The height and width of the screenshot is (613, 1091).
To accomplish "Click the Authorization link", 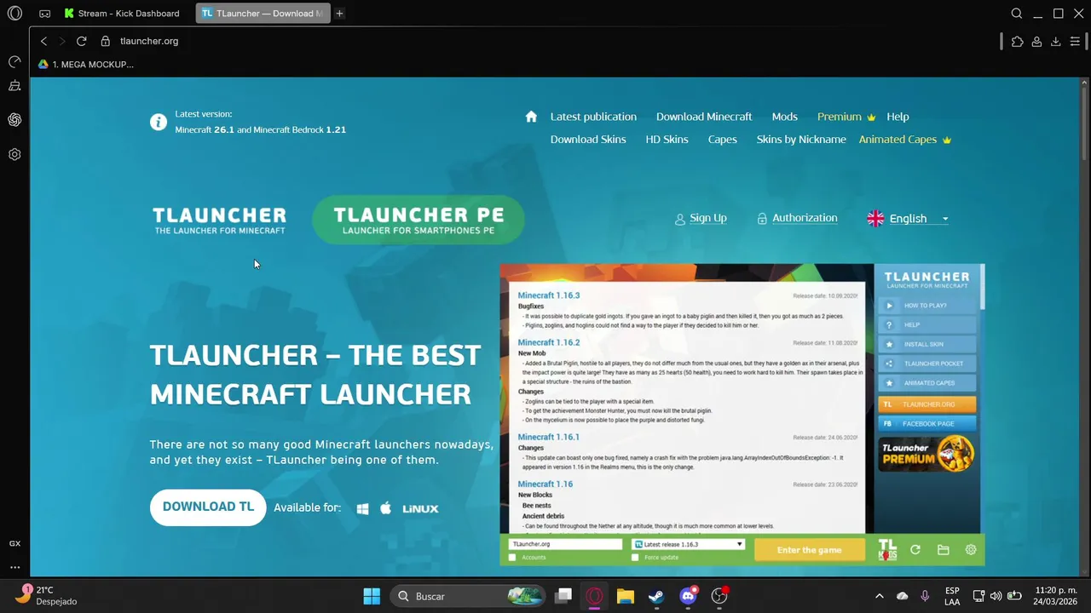I will (x=797, y=219).
